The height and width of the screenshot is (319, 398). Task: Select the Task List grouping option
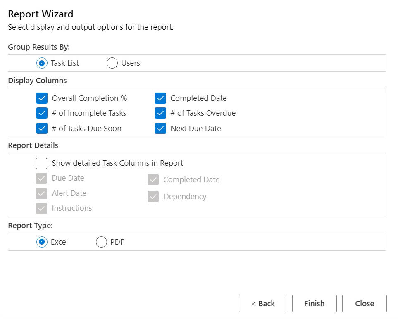[42, 63]
